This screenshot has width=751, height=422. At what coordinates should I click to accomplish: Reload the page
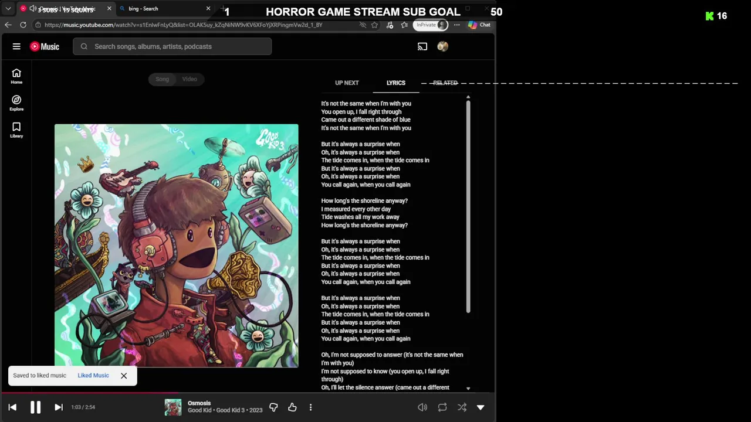[x=23, y=25]
